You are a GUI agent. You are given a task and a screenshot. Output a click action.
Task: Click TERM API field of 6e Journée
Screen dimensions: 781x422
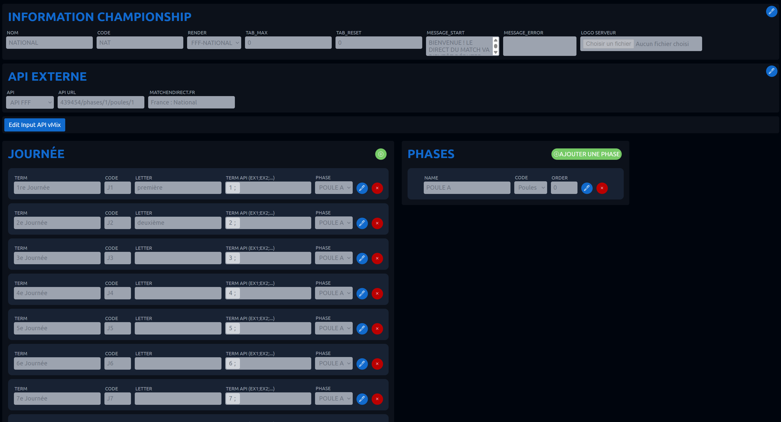coord(268,364)
